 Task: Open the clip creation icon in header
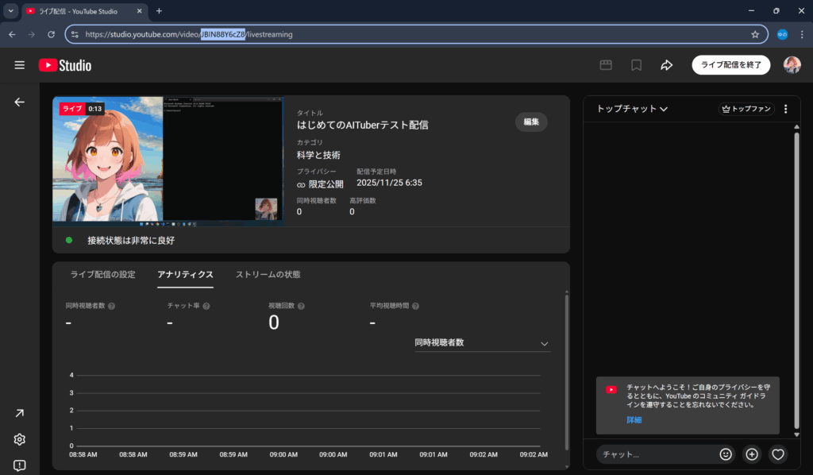606,65
